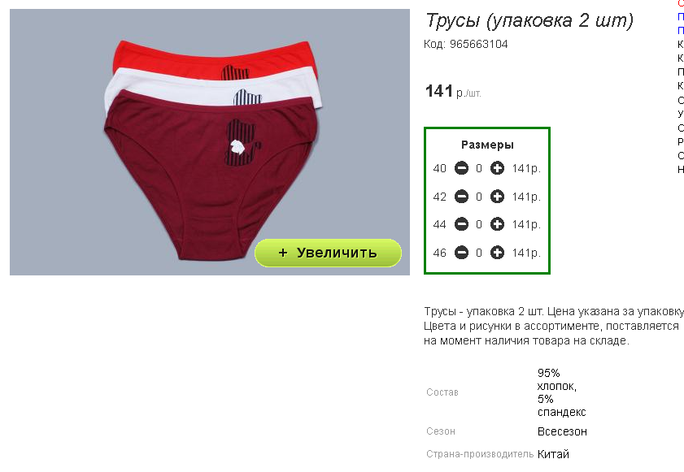
Task: Click the product title Трусы (упаковка 2 шт)
Action: (529, 20)
